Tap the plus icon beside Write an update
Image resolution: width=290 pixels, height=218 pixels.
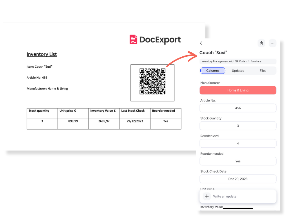pos(207,196)
